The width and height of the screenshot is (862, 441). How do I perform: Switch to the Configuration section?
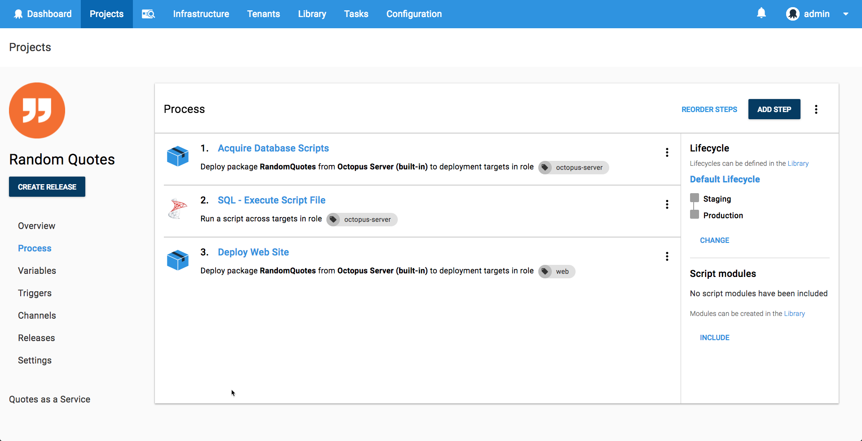(413, 14)
